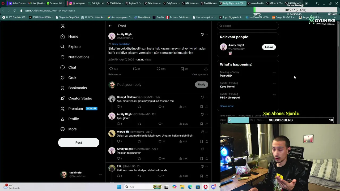Open Windows Start button

click(x=119, y=187)
